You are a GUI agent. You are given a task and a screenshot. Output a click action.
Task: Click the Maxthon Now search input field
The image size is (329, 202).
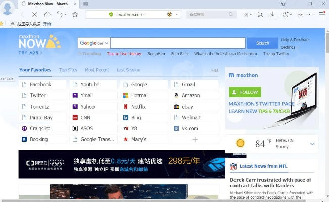pos(177,43)
